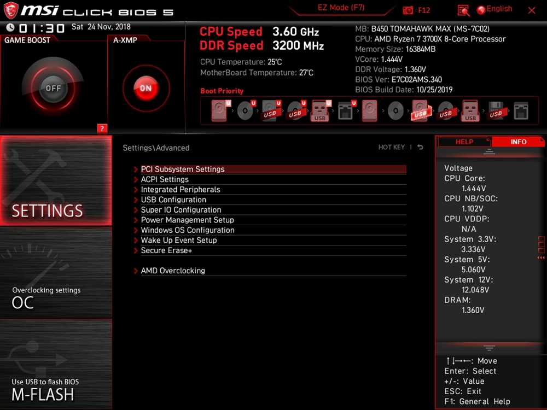
Task: Click the CPU NB/SOC 1.102V value
Action: (x=473, y=208)
